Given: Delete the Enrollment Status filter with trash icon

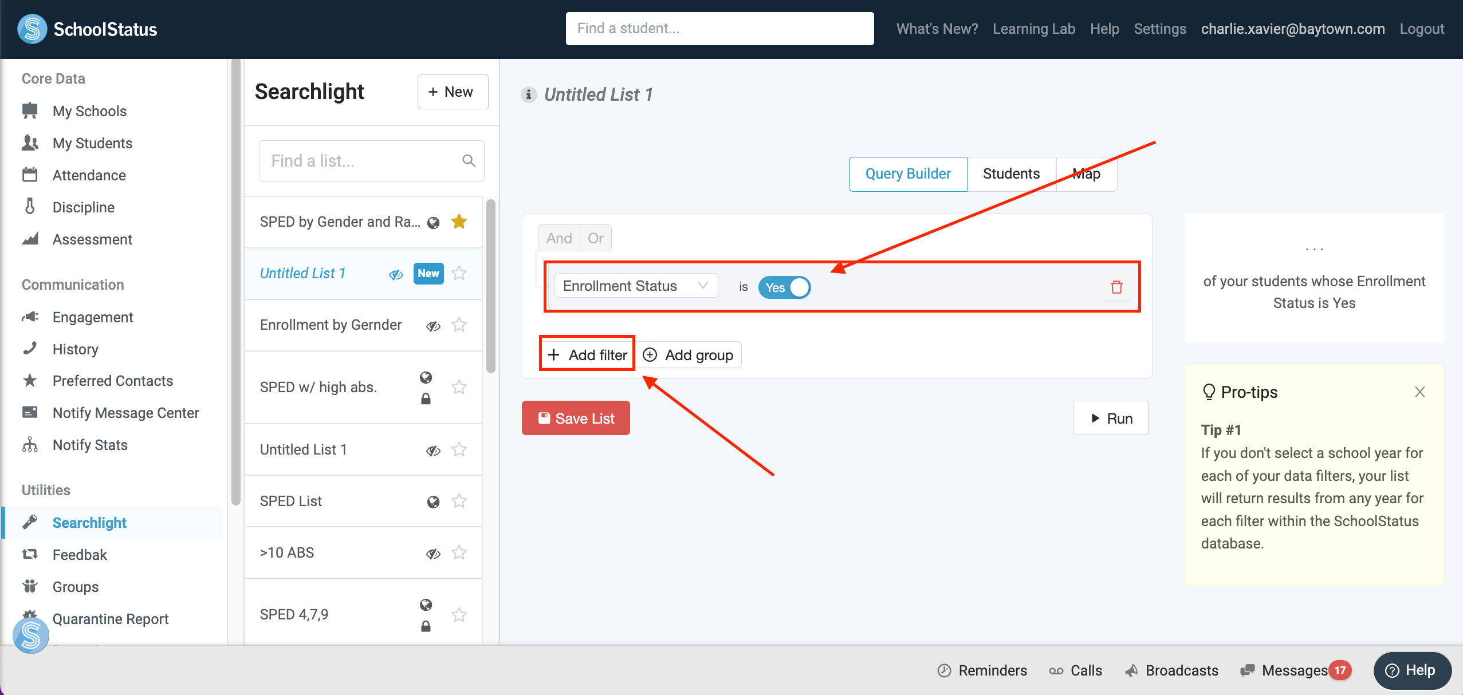Looking at the screenshot, I should coord(1116,287).
